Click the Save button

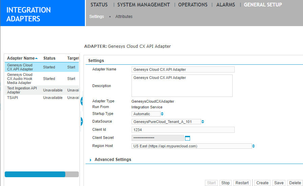coord(279,183)
